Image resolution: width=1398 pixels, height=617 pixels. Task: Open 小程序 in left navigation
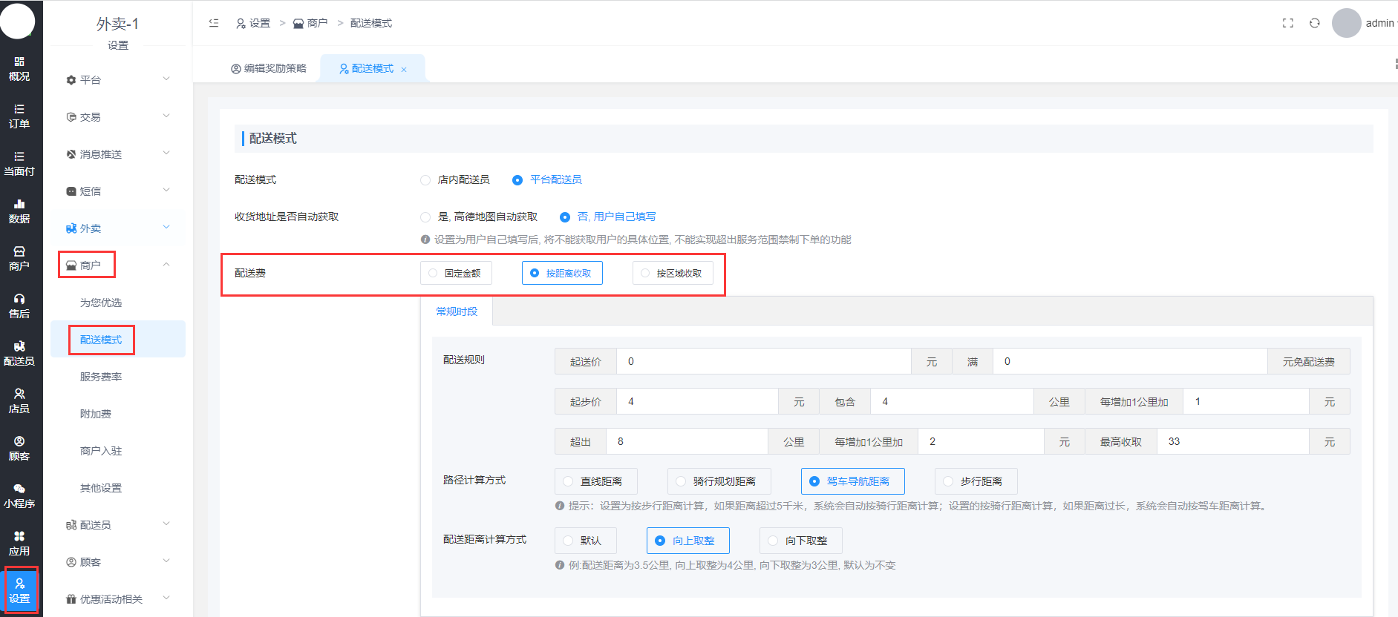coord(19,495)
